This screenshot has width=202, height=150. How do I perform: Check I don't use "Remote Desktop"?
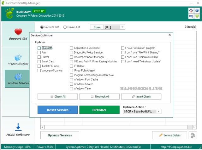pyautogui.click(x=123, y=57)
